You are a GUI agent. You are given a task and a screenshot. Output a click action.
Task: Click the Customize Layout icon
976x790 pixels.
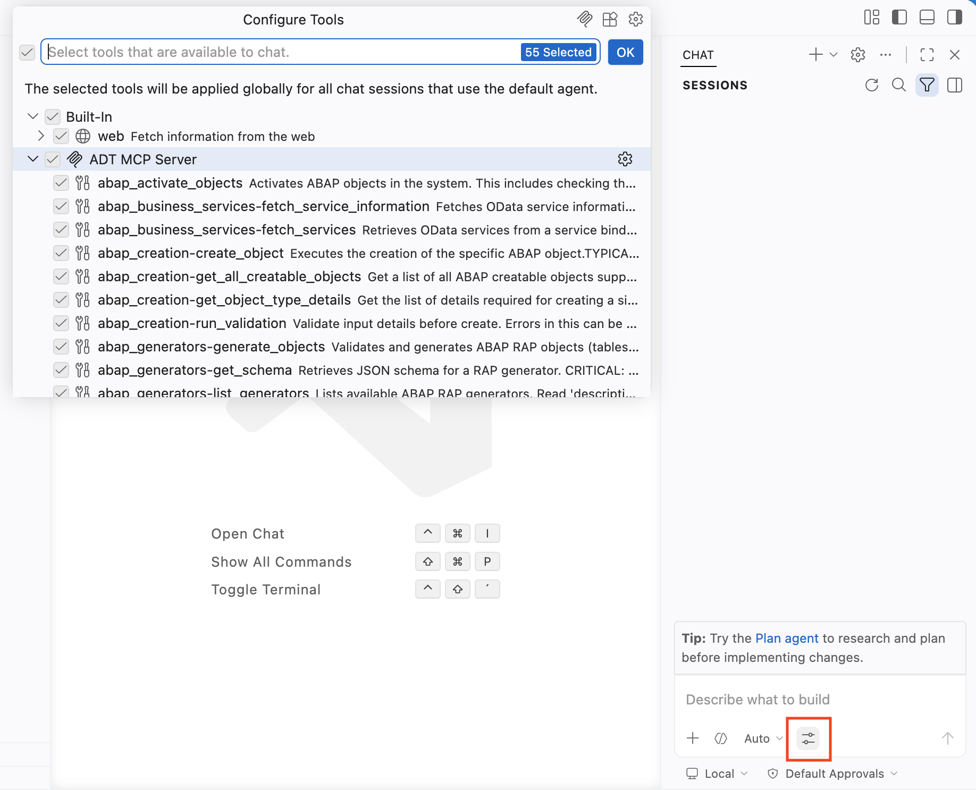pos(872,18)
